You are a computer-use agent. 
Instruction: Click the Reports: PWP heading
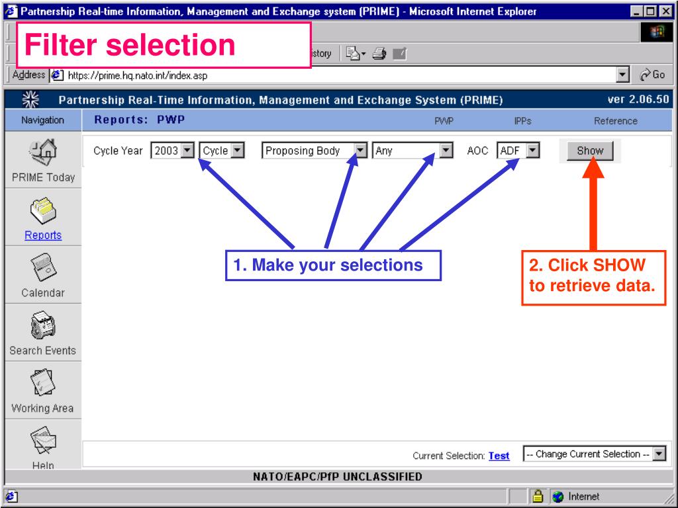pos(140,120)
